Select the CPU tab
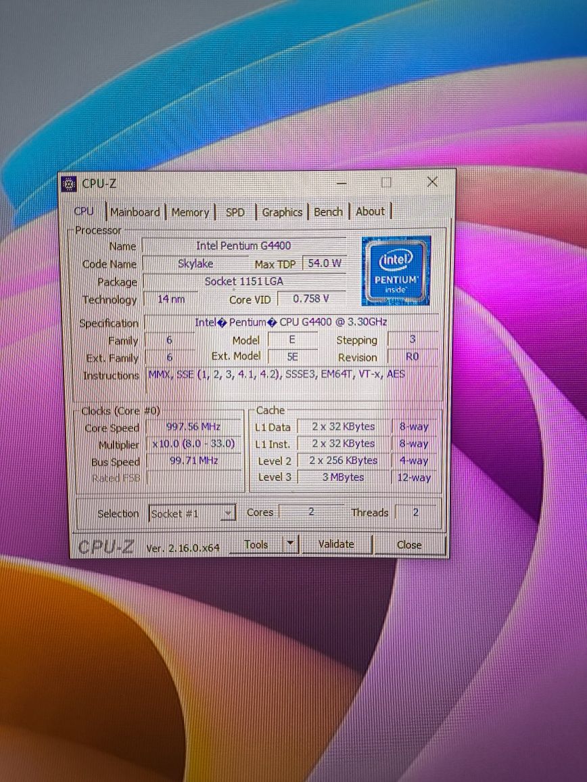 [x=84, y=211]
